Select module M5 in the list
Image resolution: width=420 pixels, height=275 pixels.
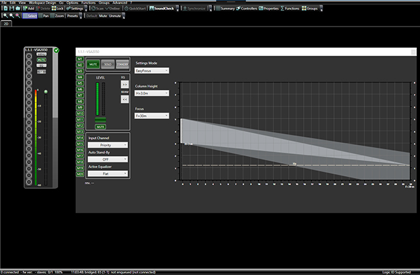81,83
